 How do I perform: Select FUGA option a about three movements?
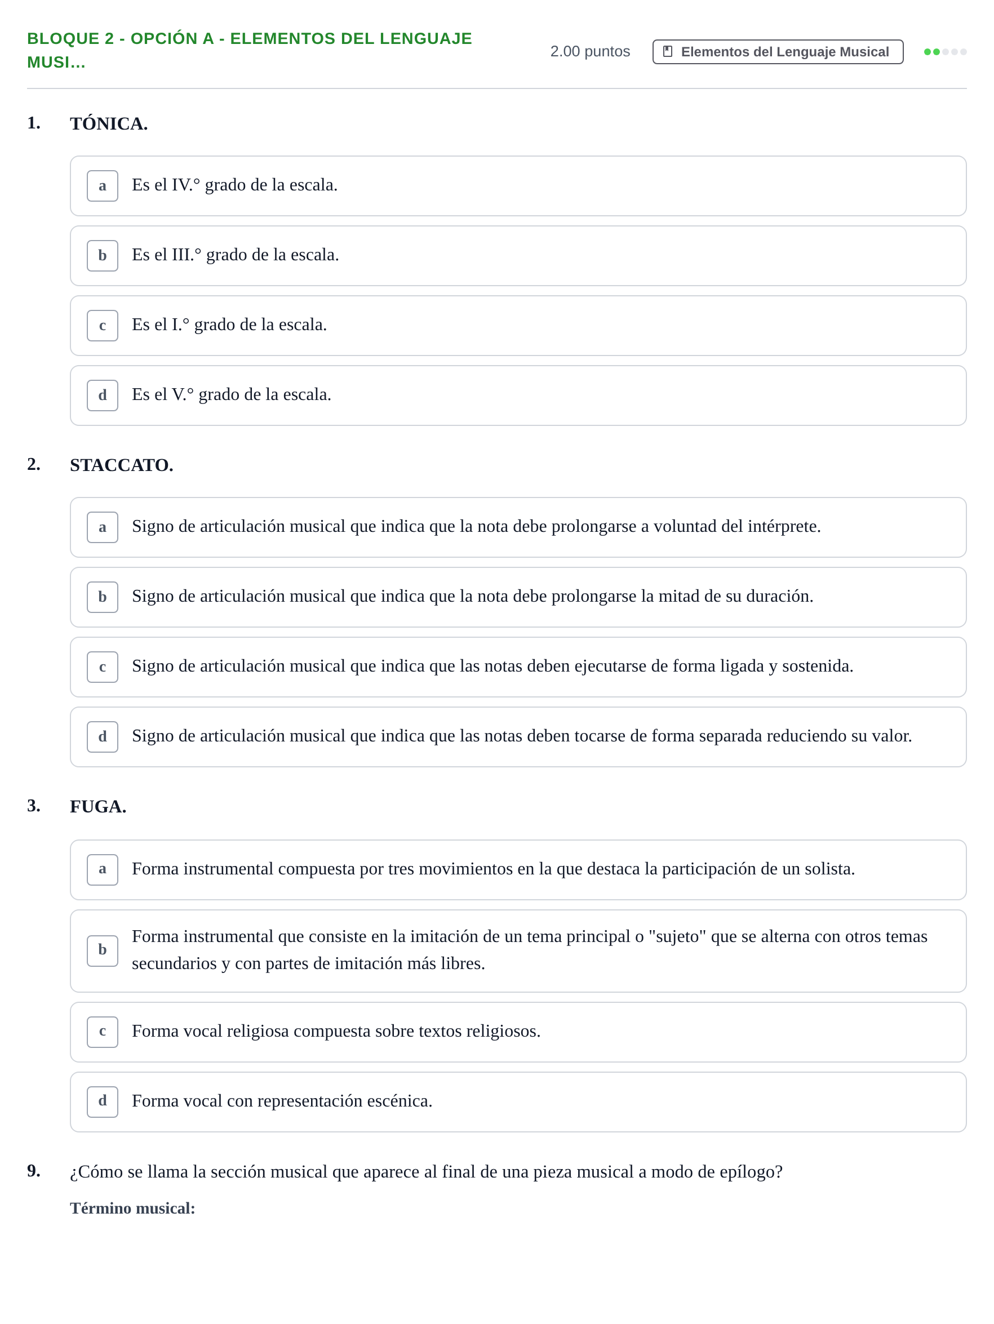518,870
